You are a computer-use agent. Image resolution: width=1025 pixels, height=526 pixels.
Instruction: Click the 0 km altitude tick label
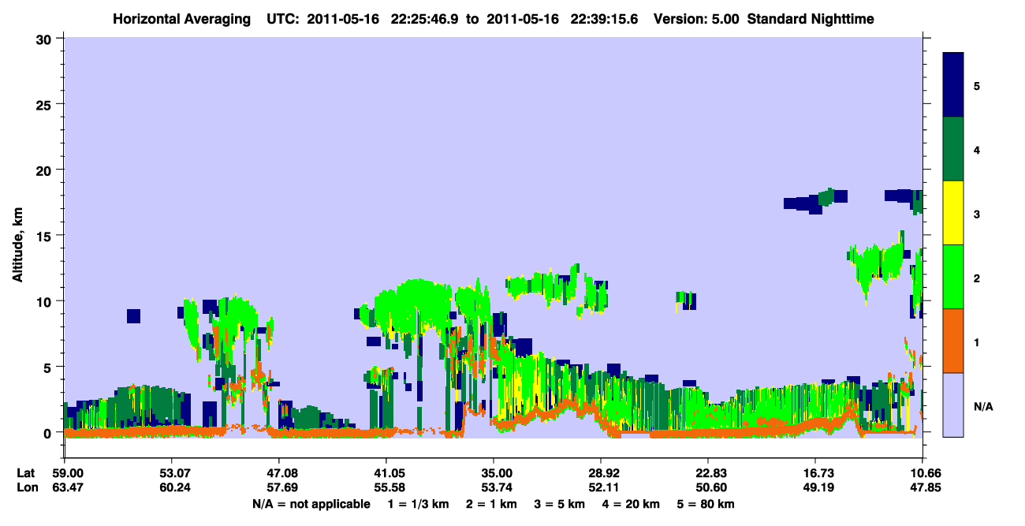[x=48, y=433]
